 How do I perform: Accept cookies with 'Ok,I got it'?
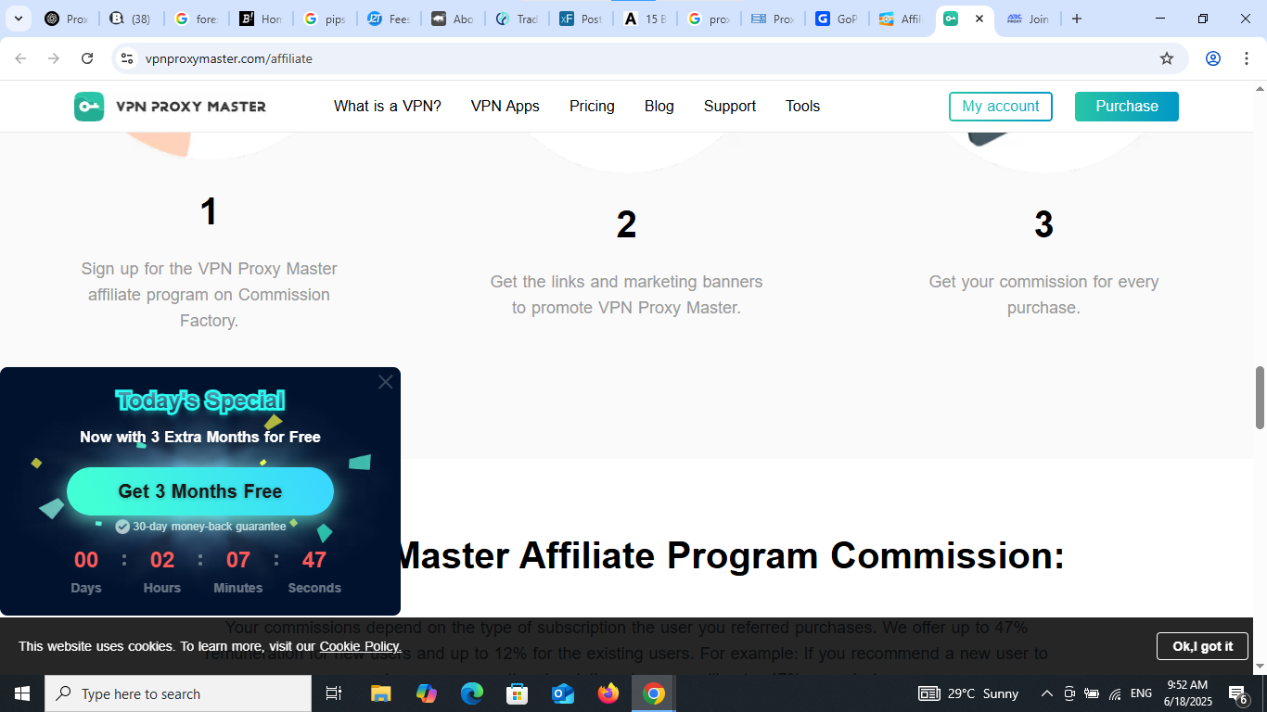[1202, 646]
